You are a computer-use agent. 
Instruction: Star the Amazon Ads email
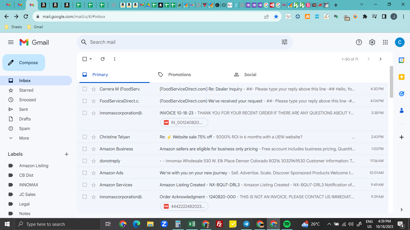point(94,173)
